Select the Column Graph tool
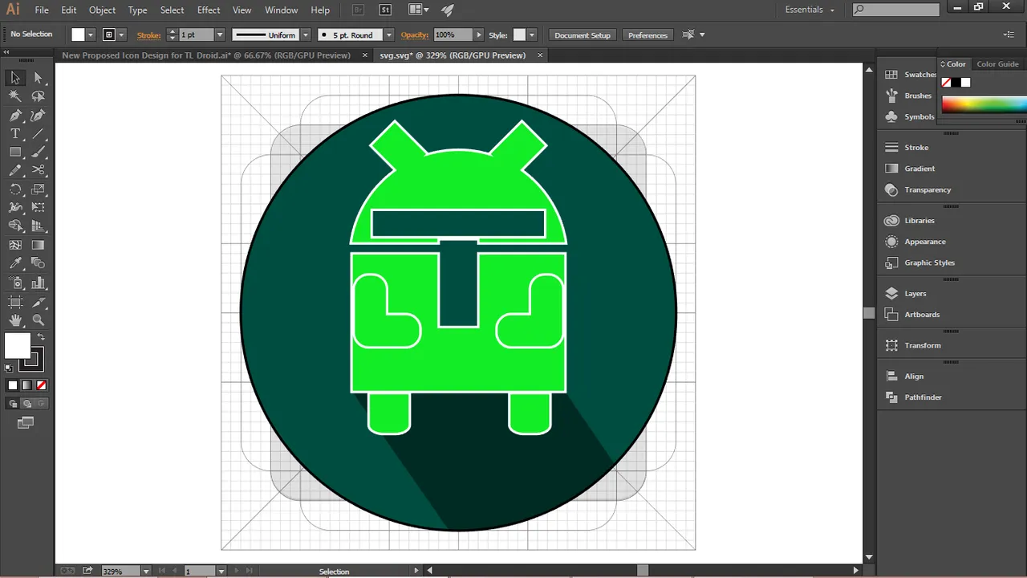 pyautogui.click(x=38, y=283)
